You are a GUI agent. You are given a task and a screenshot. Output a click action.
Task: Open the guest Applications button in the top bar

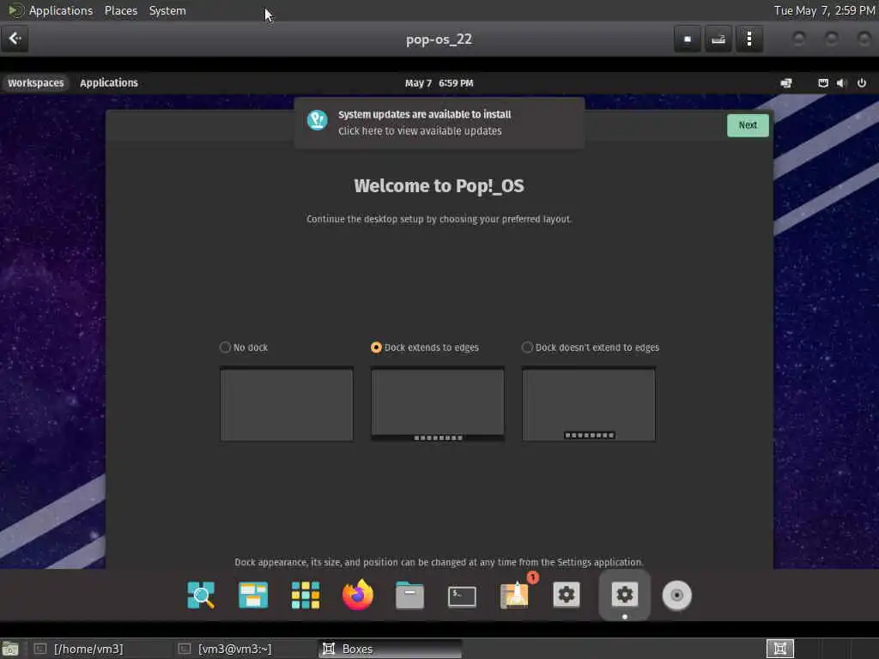[x=109, y=83]
